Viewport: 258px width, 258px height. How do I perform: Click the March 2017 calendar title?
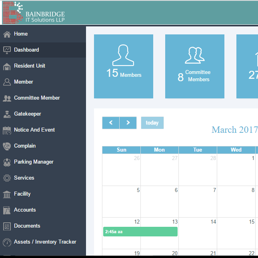[235, 130]
